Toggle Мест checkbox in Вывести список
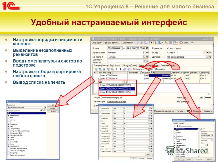This screenshot has height=163, width=218. click(x=8, y=118)
